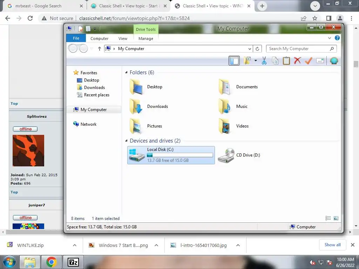Open the Computer ribbon tab

tap(99, 39)
